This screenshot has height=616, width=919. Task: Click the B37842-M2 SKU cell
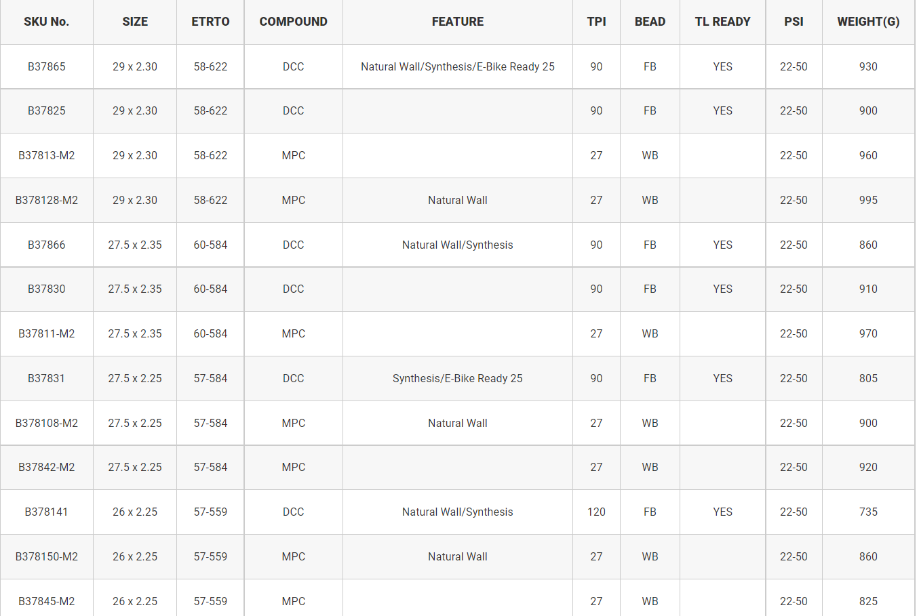(46, 467)
